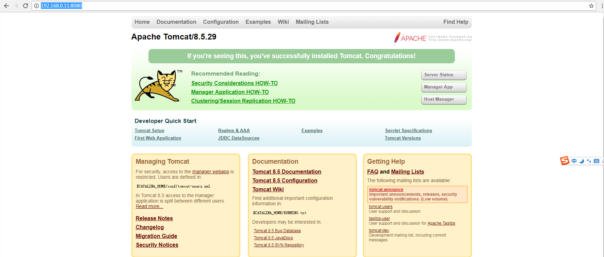
Task: Open the Security Notices link
Action: coord(157,245)
